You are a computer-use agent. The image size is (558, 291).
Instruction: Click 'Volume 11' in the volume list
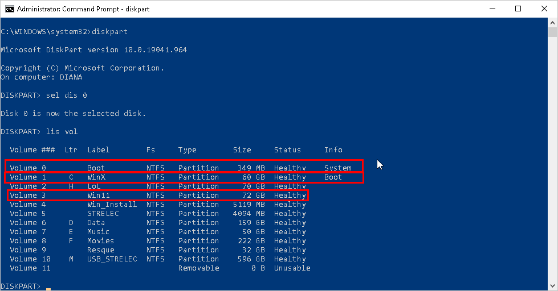pos(30,268)
